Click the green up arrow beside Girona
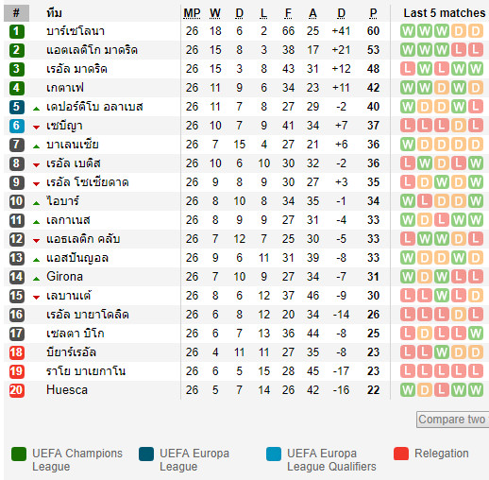The width and height of the screenshot is (489, 480). (37, 279)
